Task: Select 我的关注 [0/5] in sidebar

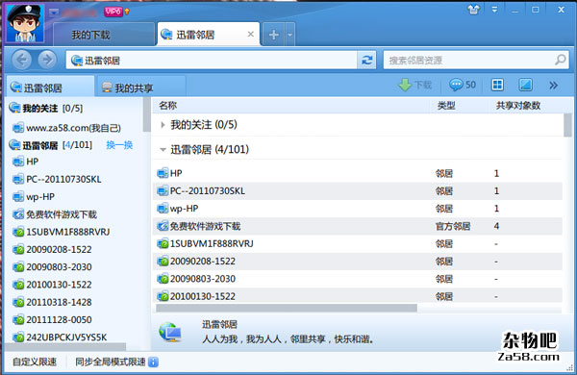Action: (46, 109)
